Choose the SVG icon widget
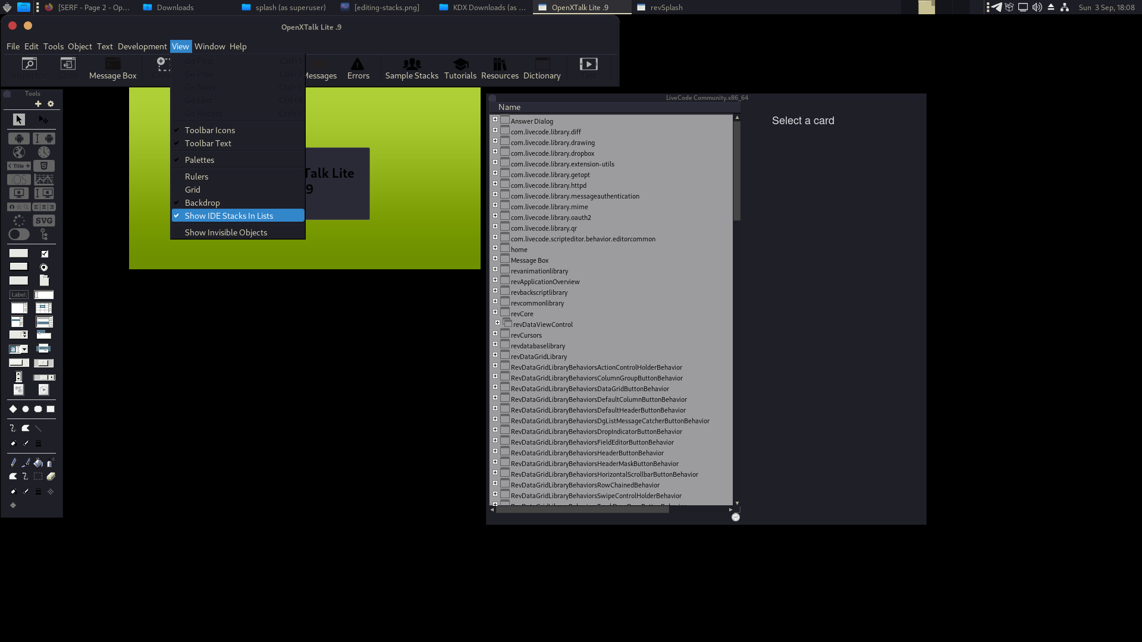1142x642 pixels. click(44, 221)
